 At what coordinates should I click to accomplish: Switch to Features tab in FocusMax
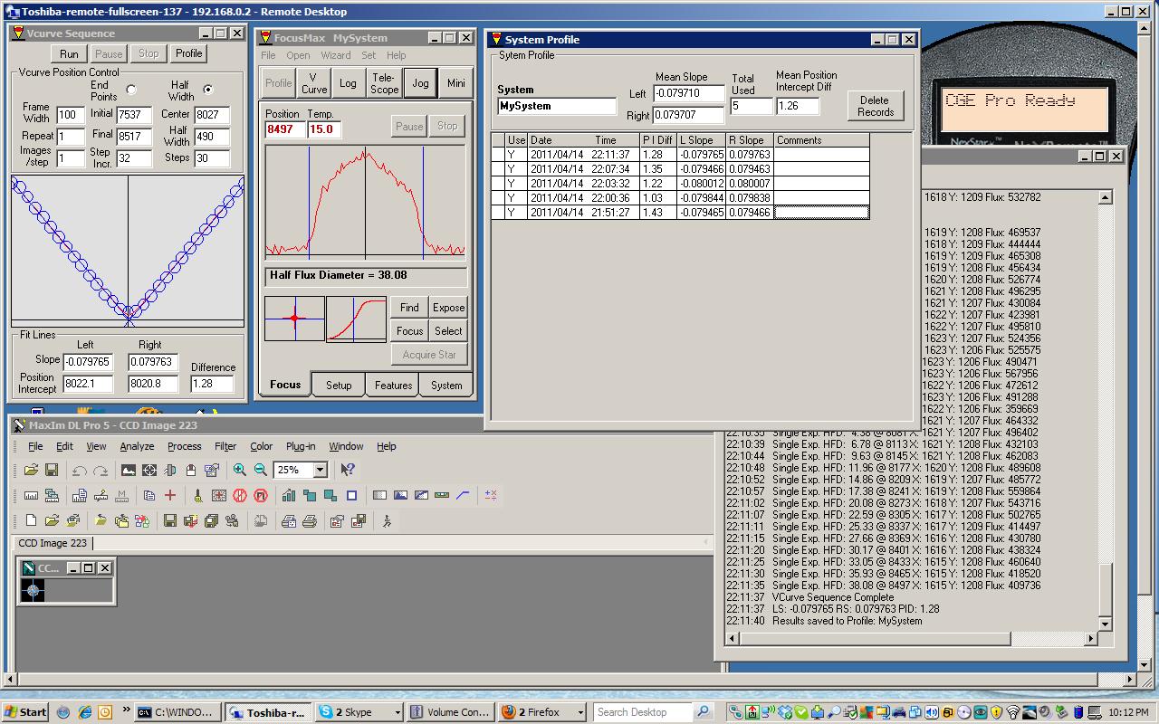pos(393,386)
